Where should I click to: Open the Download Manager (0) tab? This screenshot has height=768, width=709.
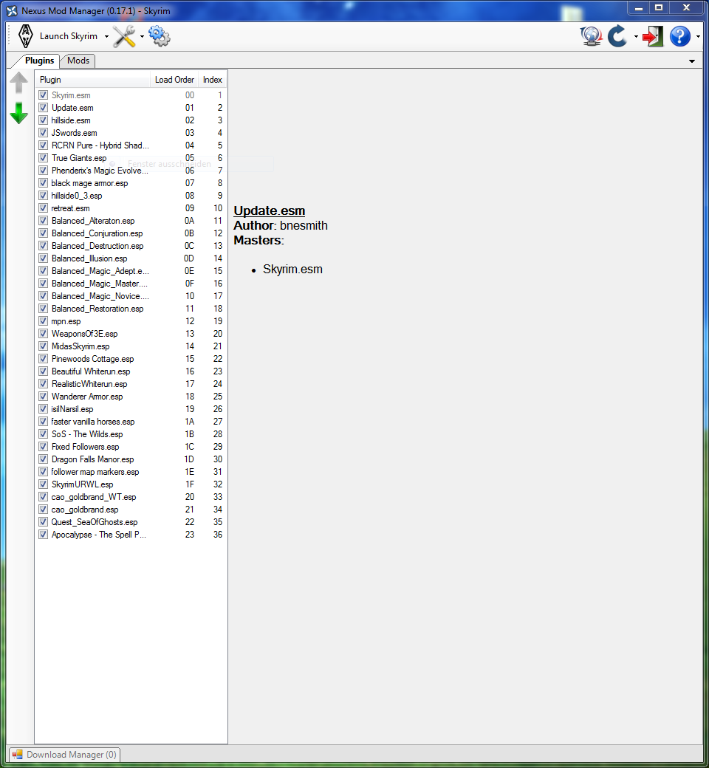point(65,754)
